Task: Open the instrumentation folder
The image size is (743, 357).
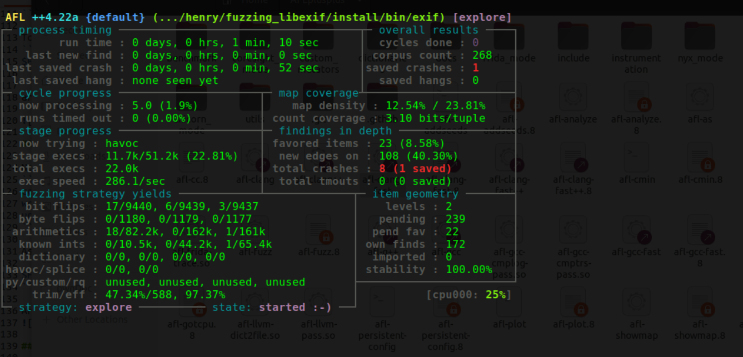Action: [636, 39]
